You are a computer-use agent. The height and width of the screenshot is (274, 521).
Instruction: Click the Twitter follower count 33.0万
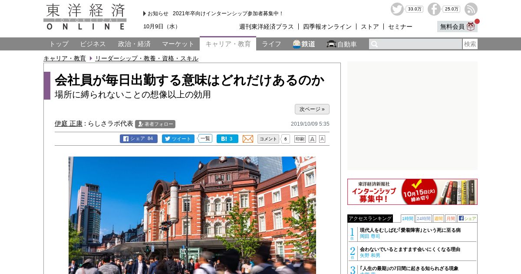coord(415,9)
